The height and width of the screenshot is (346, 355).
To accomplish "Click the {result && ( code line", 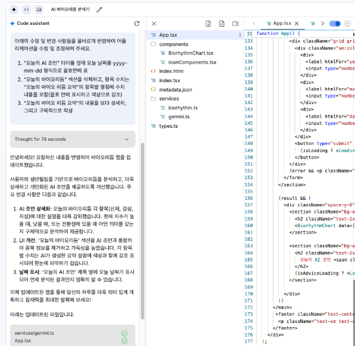I will (295, 198).
